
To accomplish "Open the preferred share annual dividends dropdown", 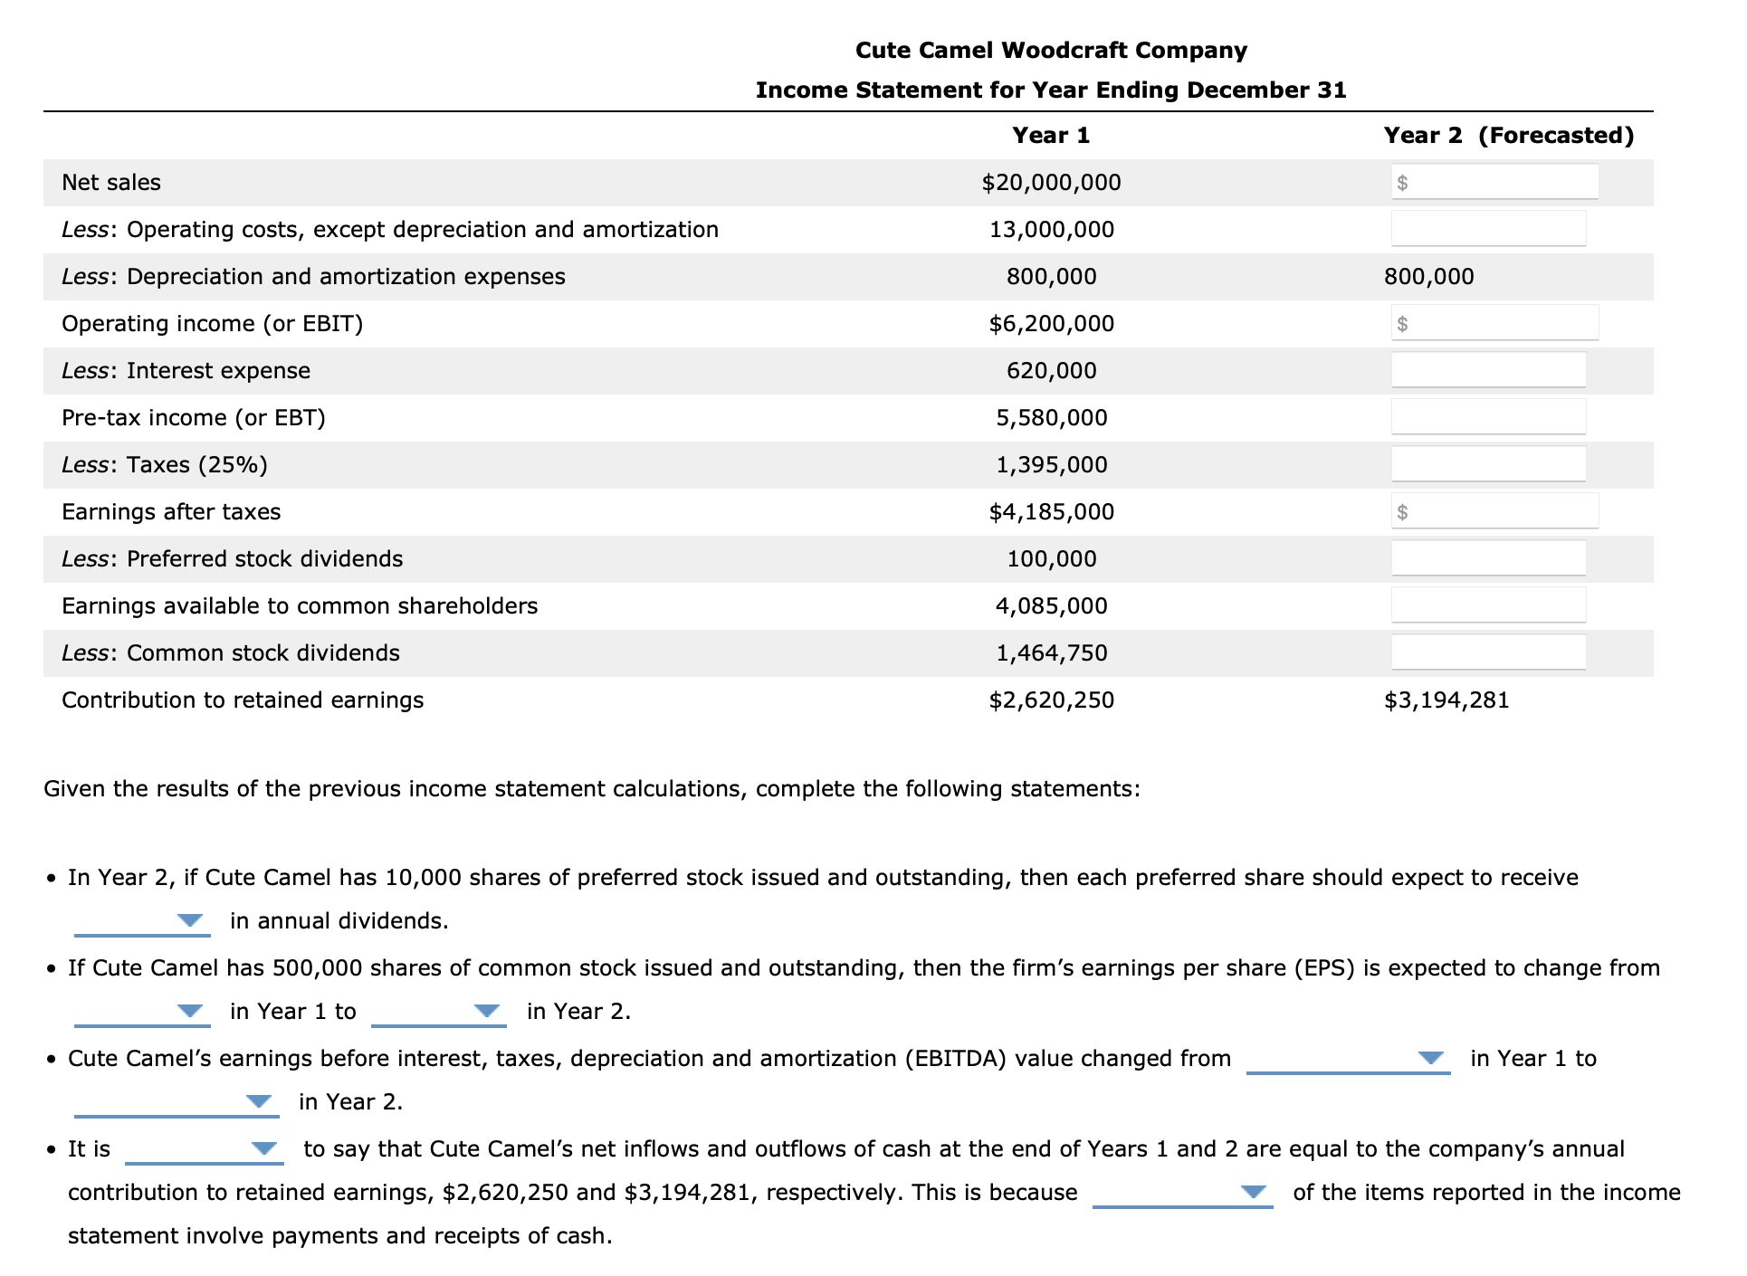I will pyautogui.click(x=141, y=921).
